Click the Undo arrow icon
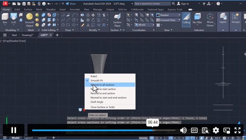 click(x=49, y=4)
